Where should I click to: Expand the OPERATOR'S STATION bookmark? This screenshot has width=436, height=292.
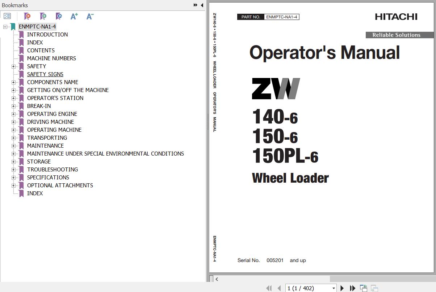[13, 98]
